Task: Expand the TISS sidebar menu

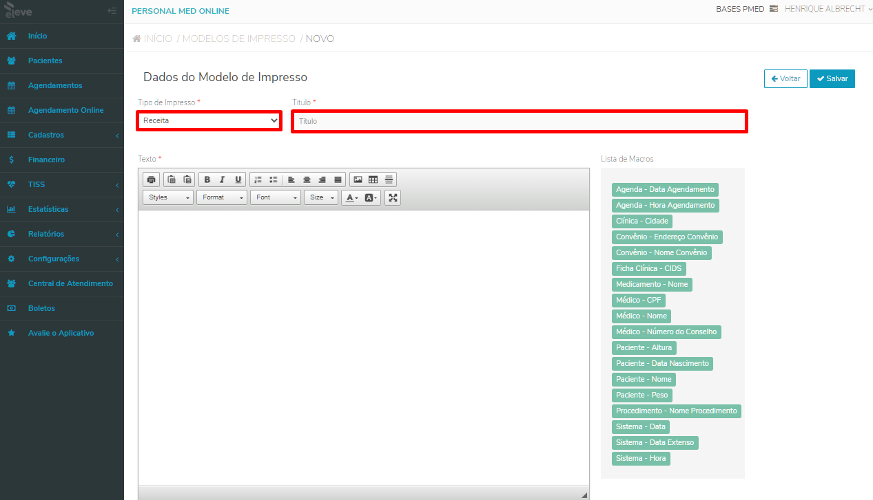Action: tap(62, 184)
